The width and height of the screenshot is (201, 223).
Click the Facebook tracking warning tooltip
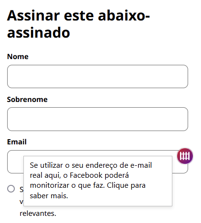click(98, 181)
